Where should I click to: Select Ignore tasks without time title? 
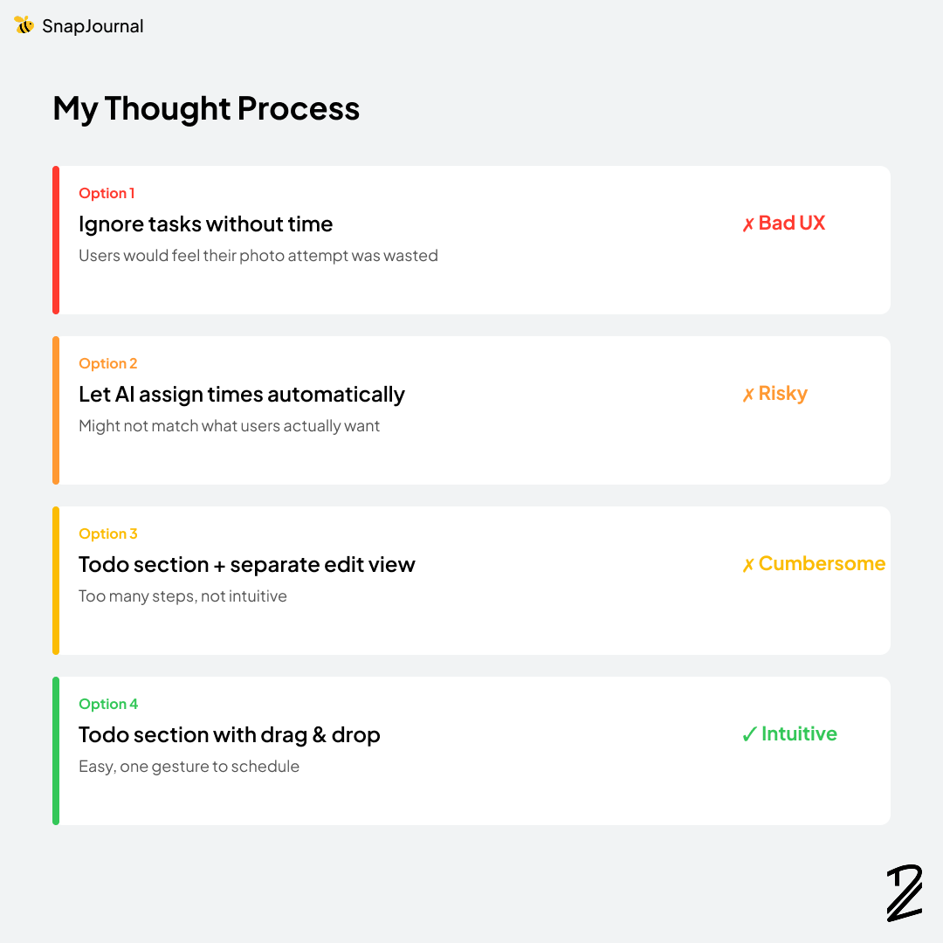tap(205, 224)
